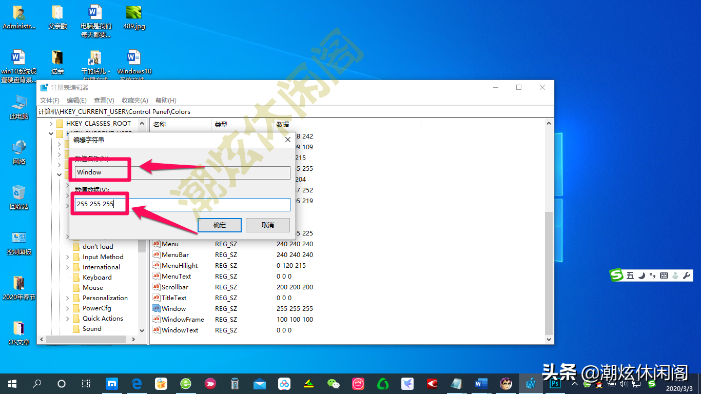701x394 pixels.
Task: Click the values list scroll-down arrow
Action: tap(549, 340)
